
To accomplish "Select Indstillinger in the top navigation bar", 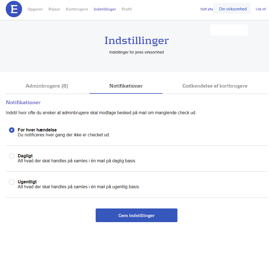I will (x=105, y=9).
